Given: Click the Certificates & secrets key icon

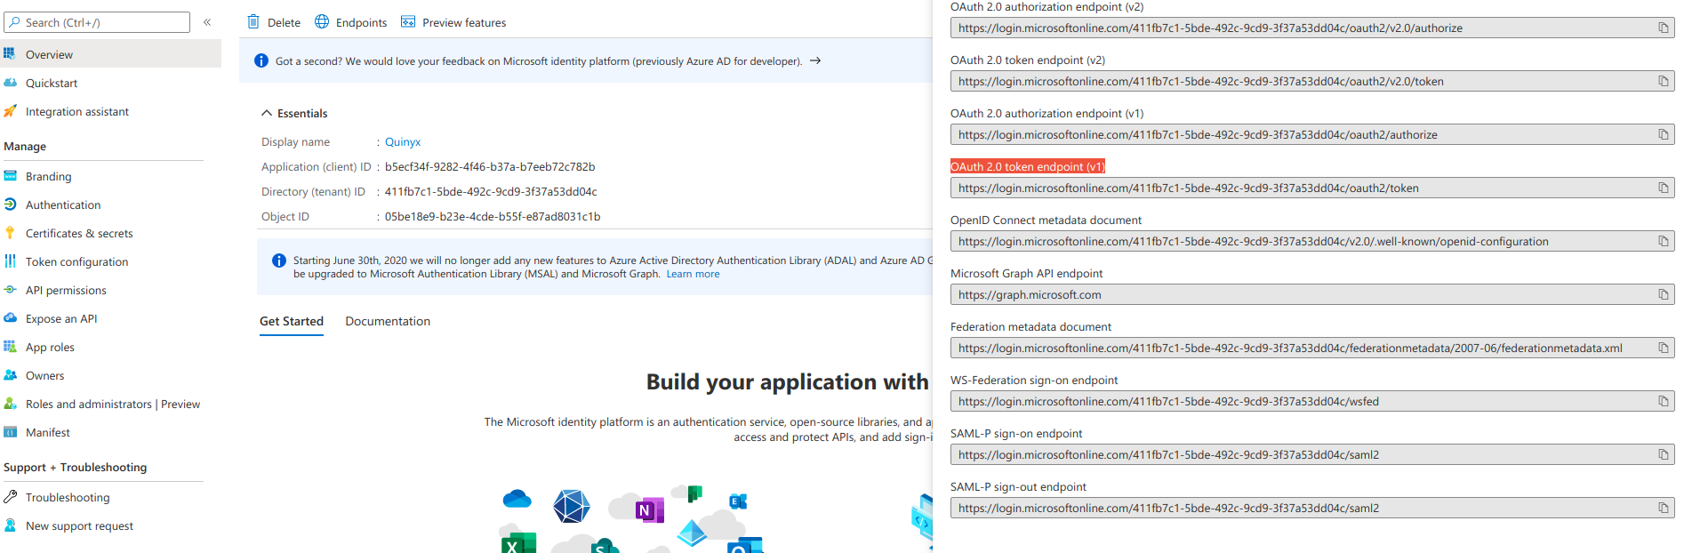Looking at the screenshot, I should pos(11,233).
